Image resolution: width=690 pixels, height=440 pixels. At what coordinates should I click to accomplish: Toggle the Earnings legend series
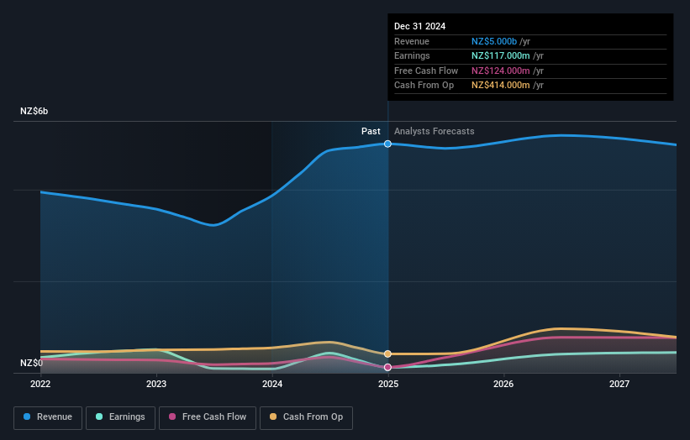tap(120, 417)
